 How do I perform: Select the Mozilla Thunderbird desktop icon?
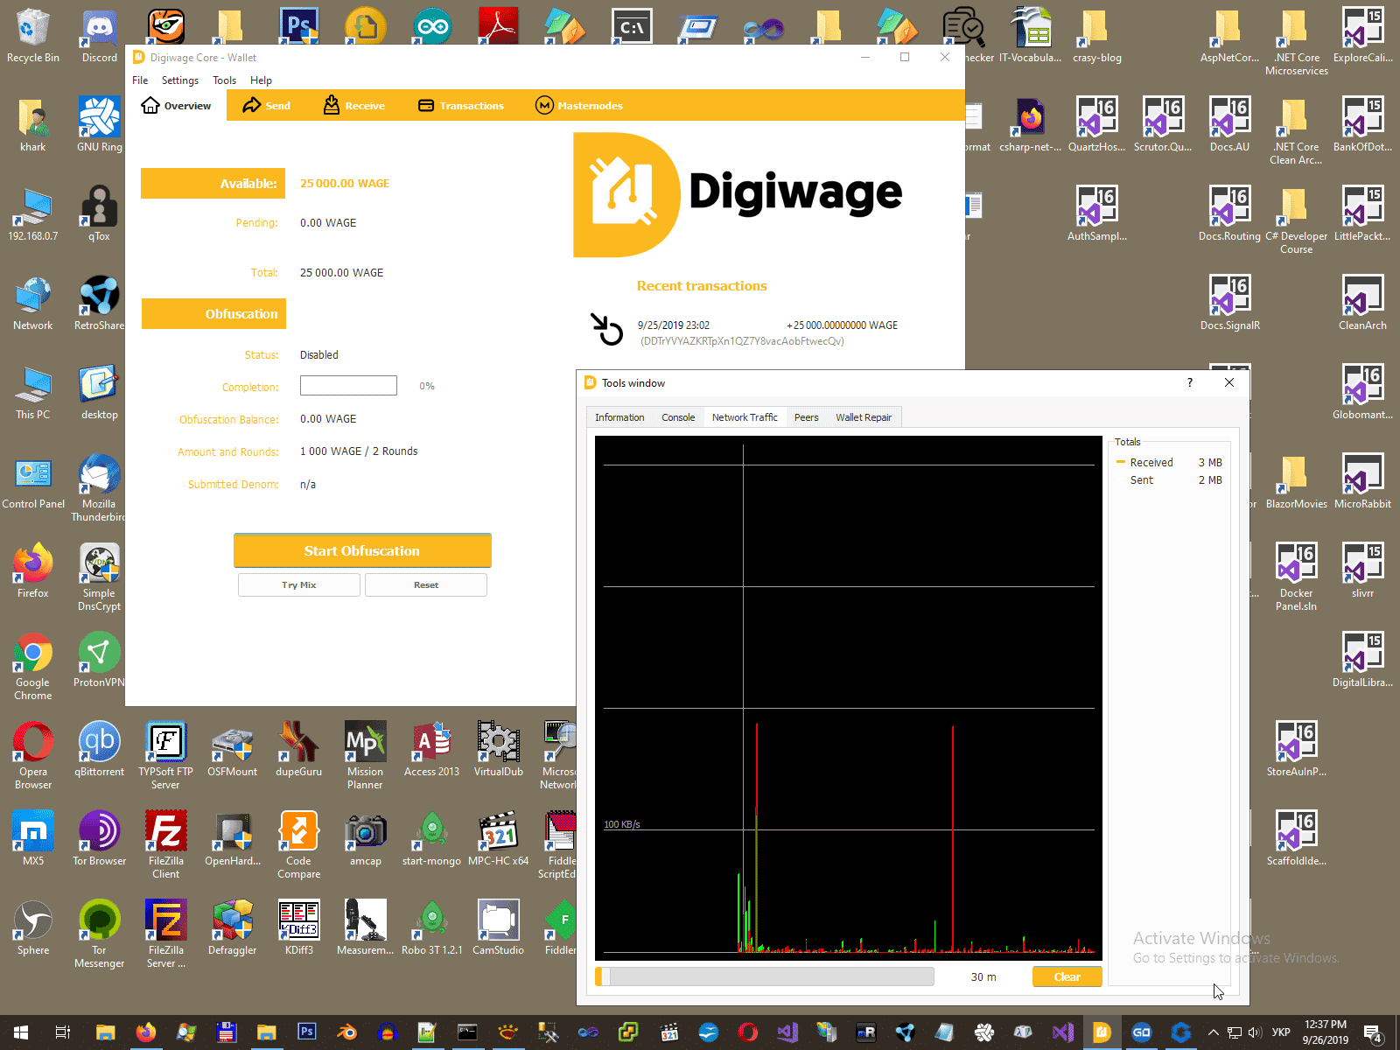(x=100, y=488)
